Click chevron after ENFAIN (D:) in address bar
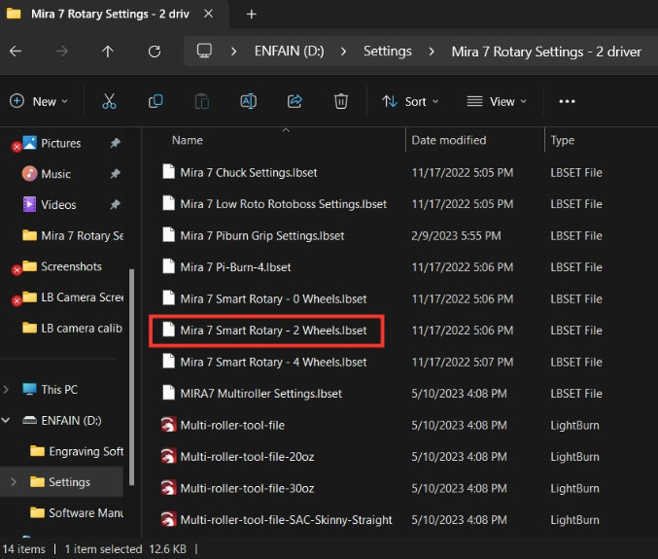Screen dimensions: 658x559 click(x=344, y=52)
